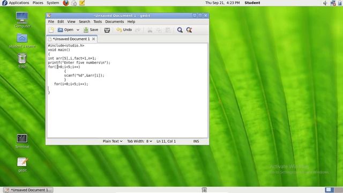Open Find and Replace icon
The image size is (343, 193).
(x=189, y=30)
